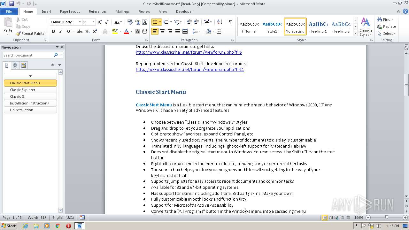Screen dimensions: 409x230
Task: Open the Font name dropdown
Action: [80, 22]
